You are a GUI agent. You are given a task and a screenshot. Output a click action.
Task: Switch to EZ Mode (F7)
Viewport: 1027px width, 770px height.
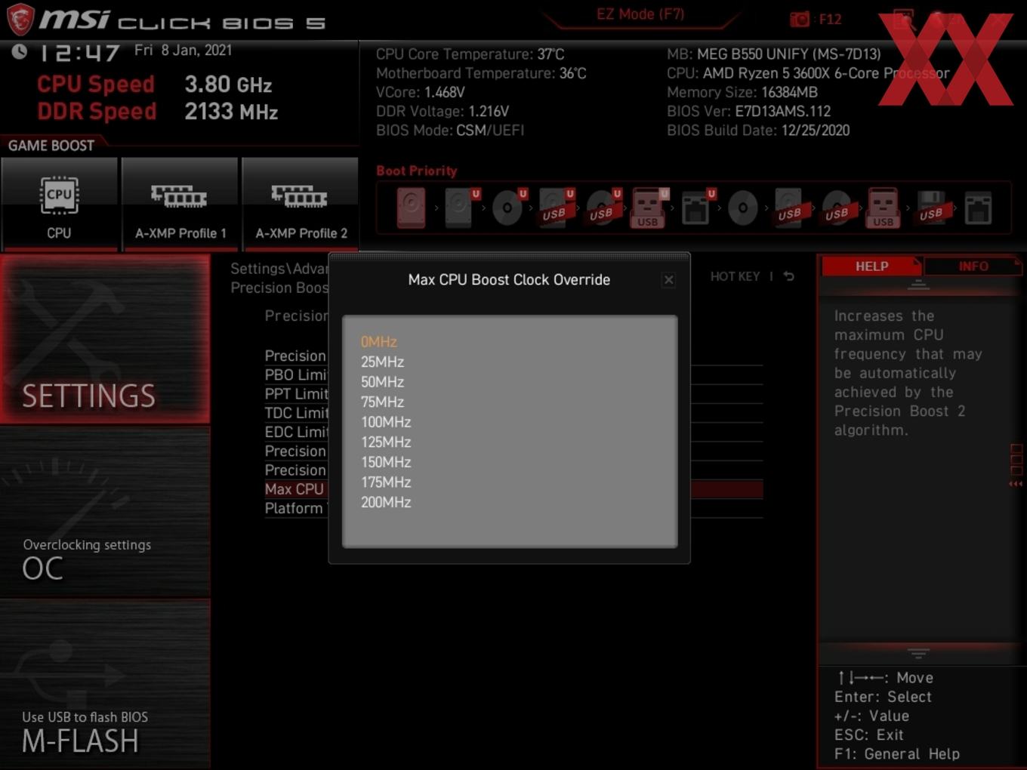pyautogui.click(x=640, y=14)
